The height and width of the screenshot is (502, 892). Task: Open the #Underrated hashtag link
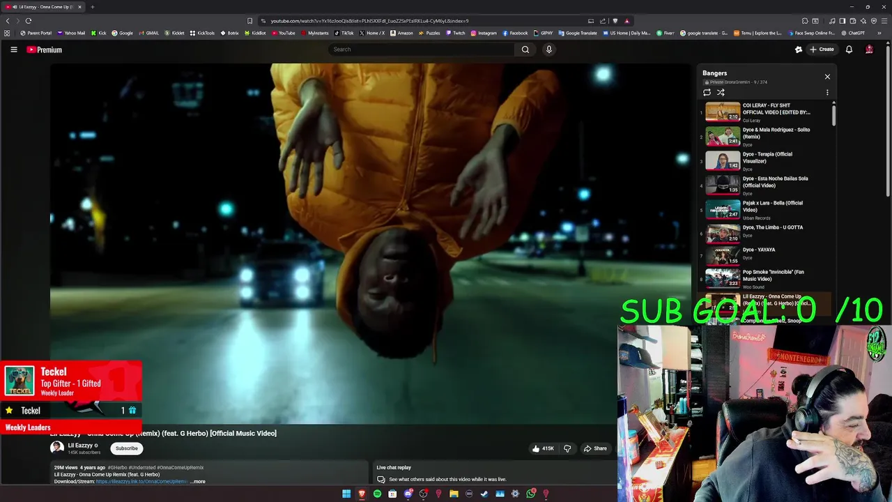click(x=141, y=468)
